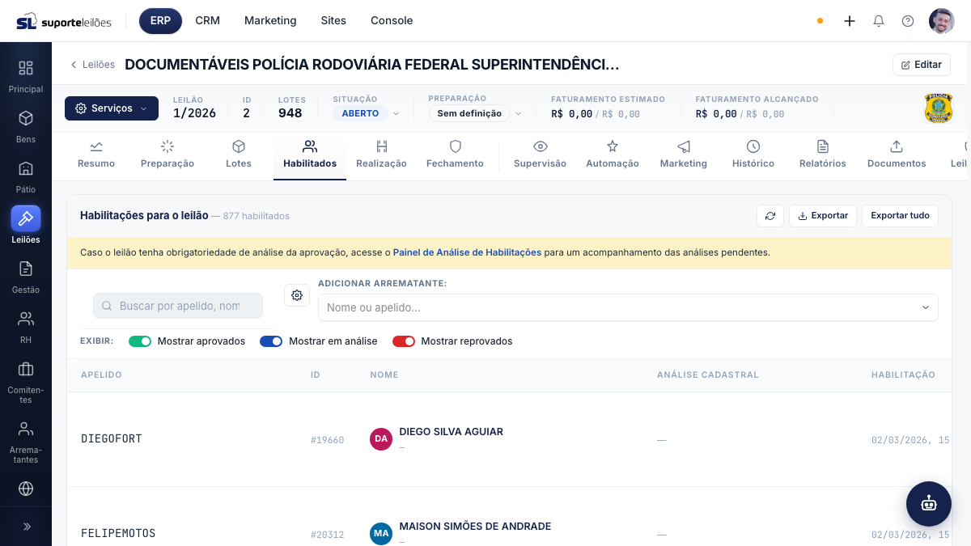Open MAISON SIMÕES DE ANDRADE name entry
Viewport: 971px width, 546px height.
click(475, 527)
